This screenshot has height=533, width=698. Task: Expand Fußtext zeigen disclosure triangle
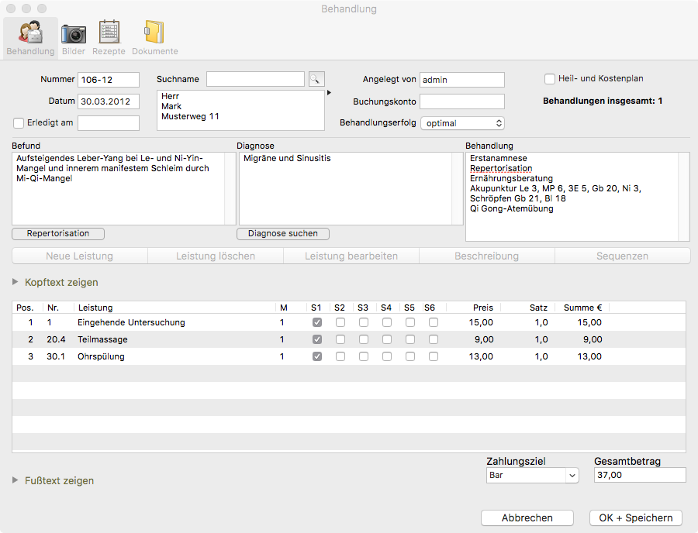(x=16, y=480)
